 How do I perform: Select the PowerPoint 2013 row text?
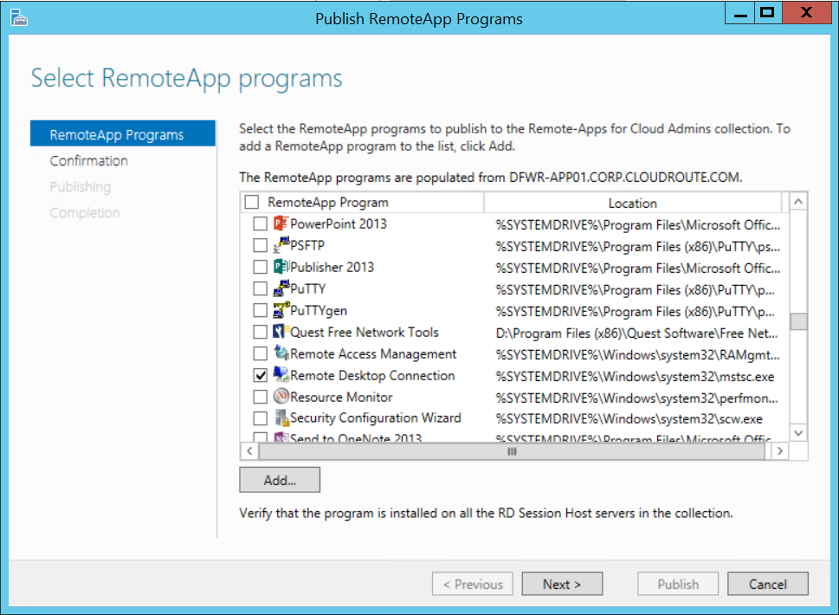339,223
